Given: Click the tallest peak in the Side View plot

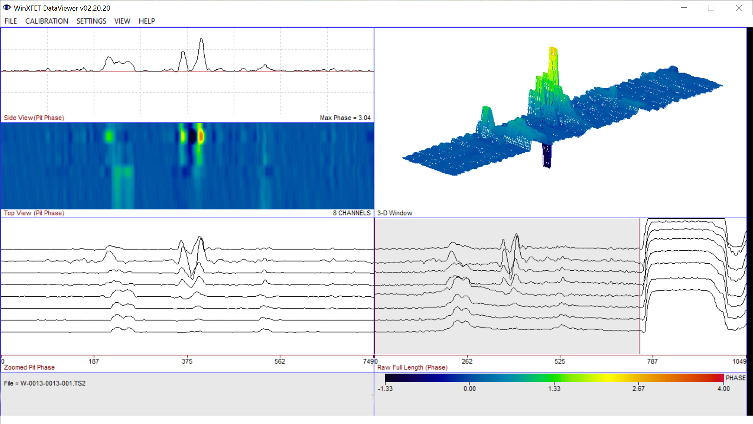Looking at the screenshot, I should point(201,39).
